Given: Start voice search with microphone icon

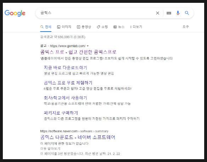Looking at the screenshot, I should click(x=178, y=13).
